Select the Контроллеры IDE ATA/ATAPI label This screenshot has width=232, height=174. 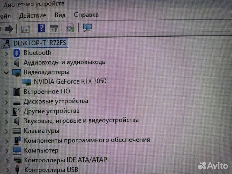point(66,160)
